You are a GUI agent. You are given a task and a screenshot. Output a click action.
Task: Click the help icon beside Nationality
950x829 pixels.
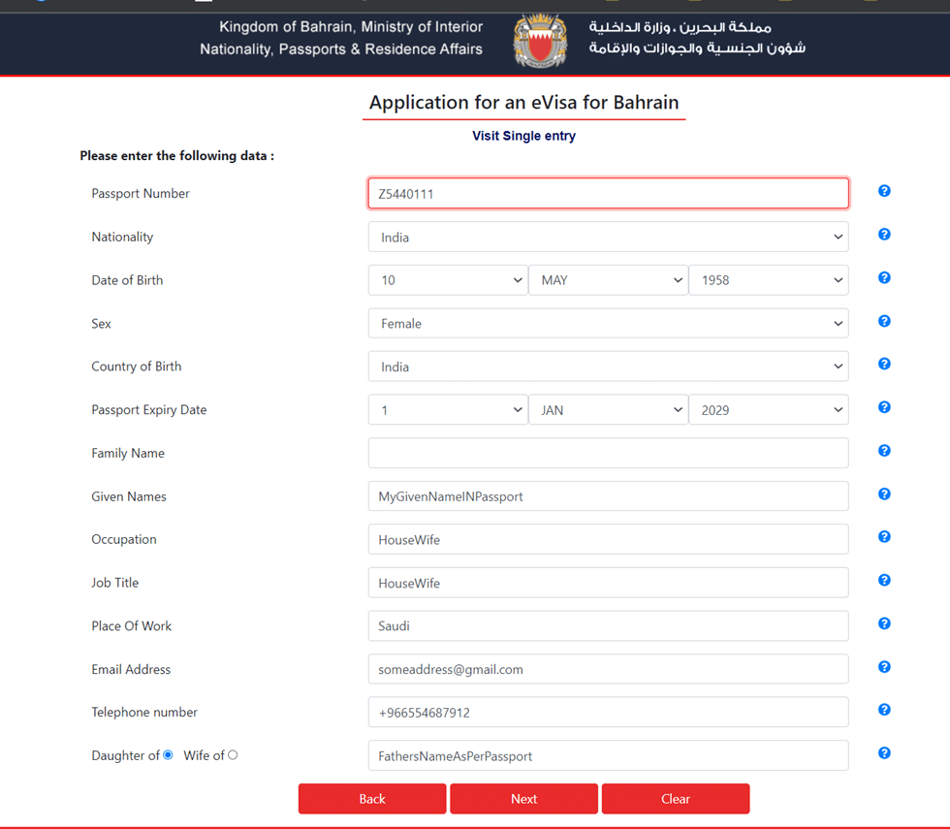click(x=883, y=234)
